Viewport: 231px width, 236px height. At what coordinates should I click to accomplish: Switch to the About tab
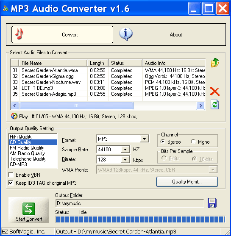tap(176, 35)
